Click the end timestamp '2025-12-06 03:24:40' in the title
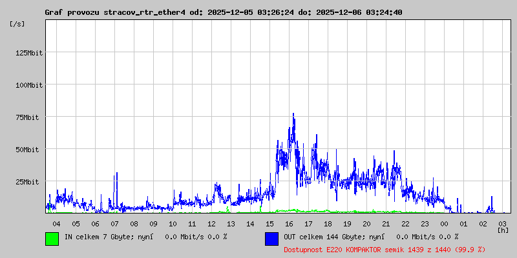 point(360,12)
